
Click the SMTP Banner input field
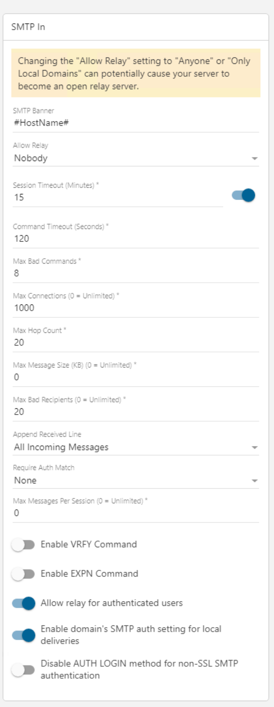coord(135,123)
